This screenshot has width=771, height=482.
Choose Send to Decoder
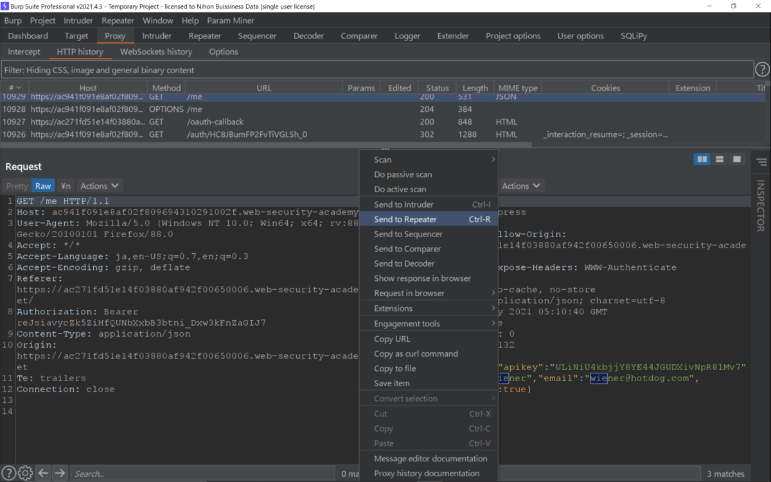pos(429,263)
